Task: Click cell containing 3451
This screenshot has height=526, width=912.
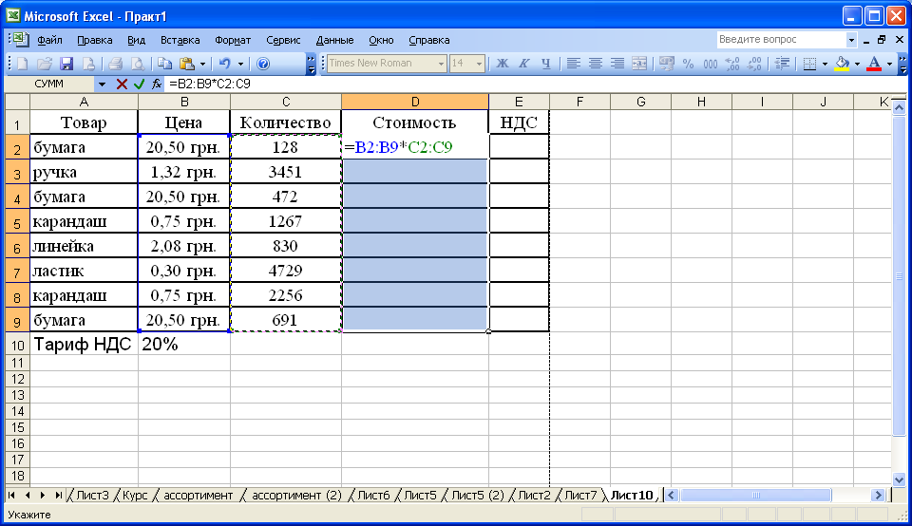Action: (286, 172)
